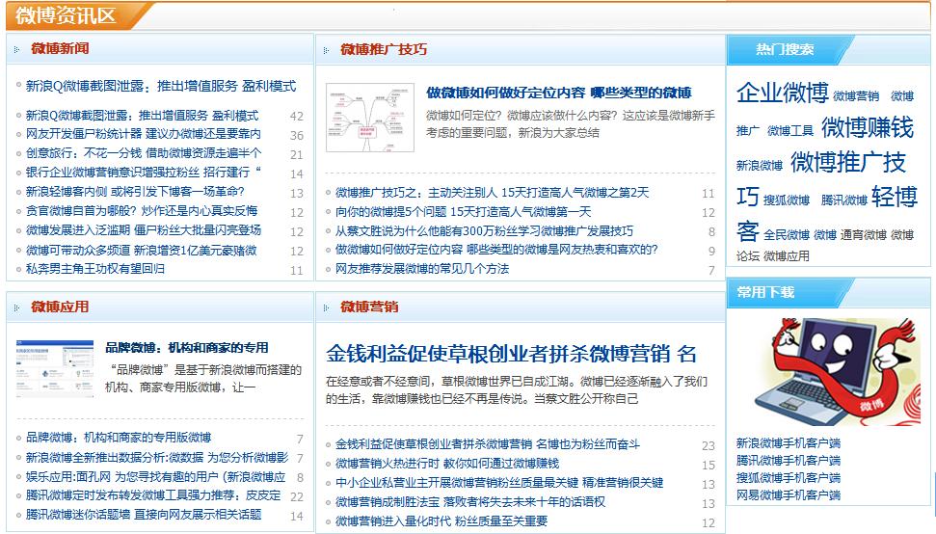Select hot search tag 微博应用
Image resolution: width=936 pixels, height=534 pixels.
(787, 256)
